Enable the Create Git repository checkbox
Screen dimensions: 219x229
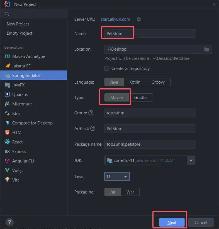coord(107,69)
